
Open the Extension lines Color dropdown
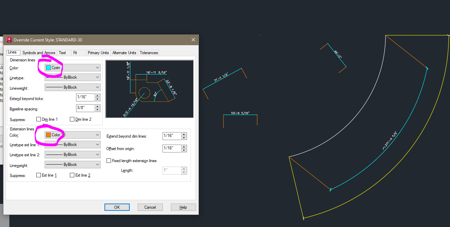tap(97, 135)
